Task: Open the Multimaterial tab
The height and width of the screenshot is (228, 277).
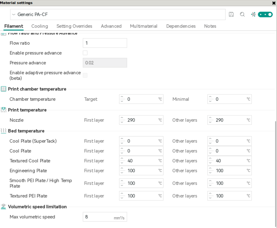Action: coord(144,26)
